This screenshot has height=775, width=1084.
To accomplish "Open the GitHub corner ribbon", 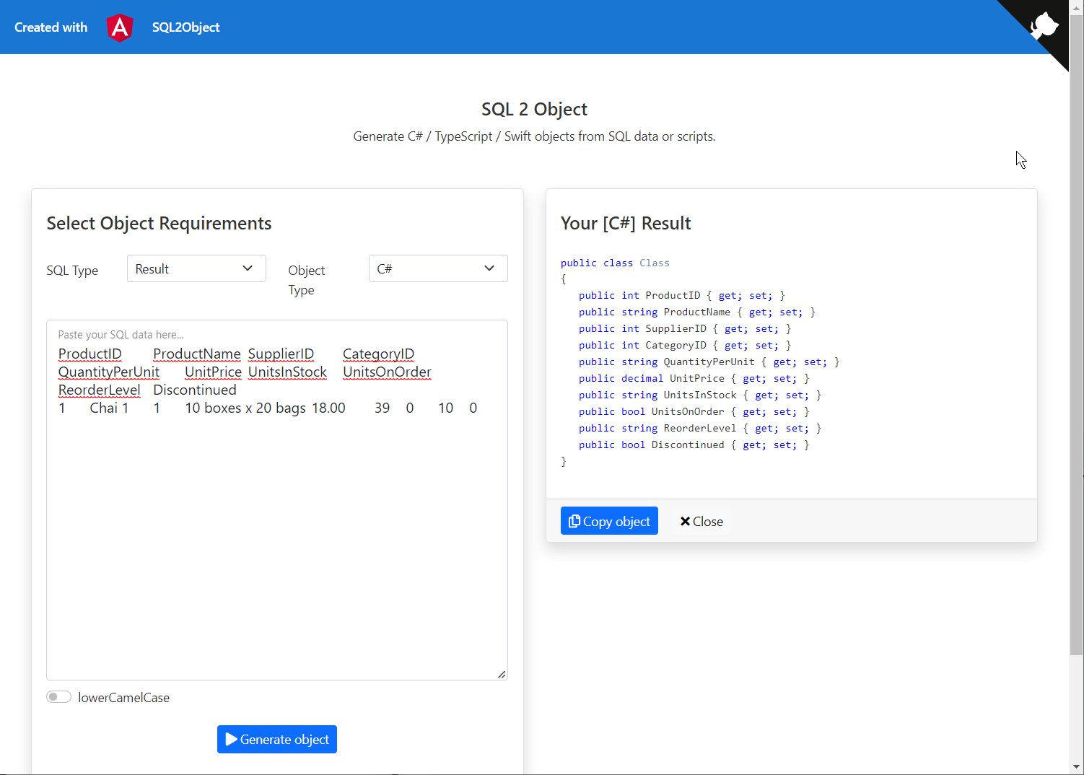I will 1043,22.
